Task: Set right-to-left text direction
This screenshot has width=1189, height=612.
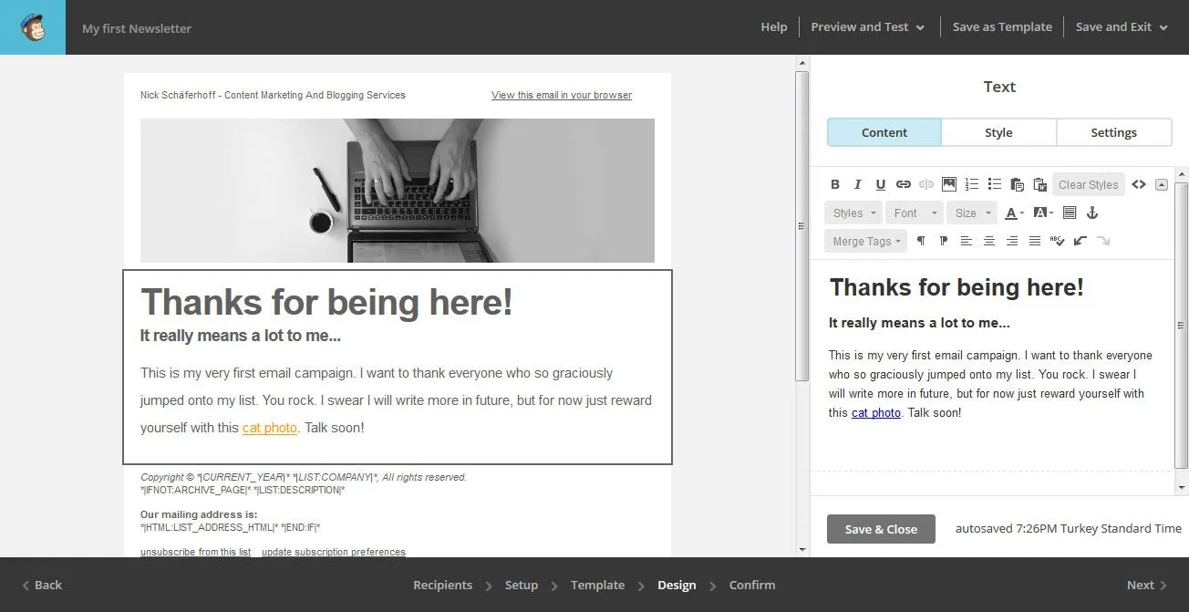Action: click(944, 241)
